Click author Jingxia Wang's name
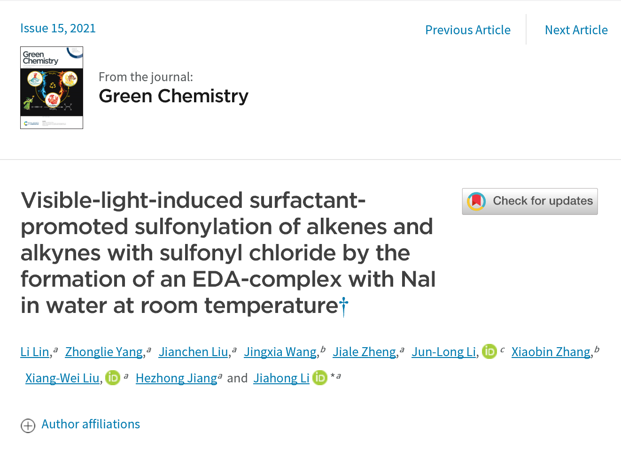Image resolution: width=621 pixels, height=449 pixels. point(280,352)
